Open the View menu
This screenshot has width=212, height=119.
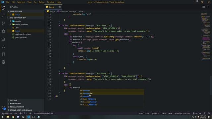29,2
